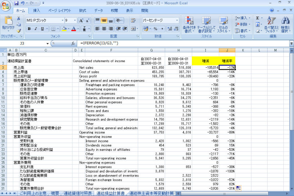Open the Name Box dropdown arrow
The width and height of the screenshot is (294, 196).
pos(47,43)
